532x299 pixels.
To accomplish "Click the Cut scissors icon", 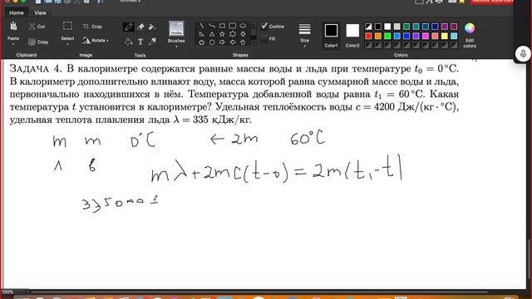I will (32, 26).
